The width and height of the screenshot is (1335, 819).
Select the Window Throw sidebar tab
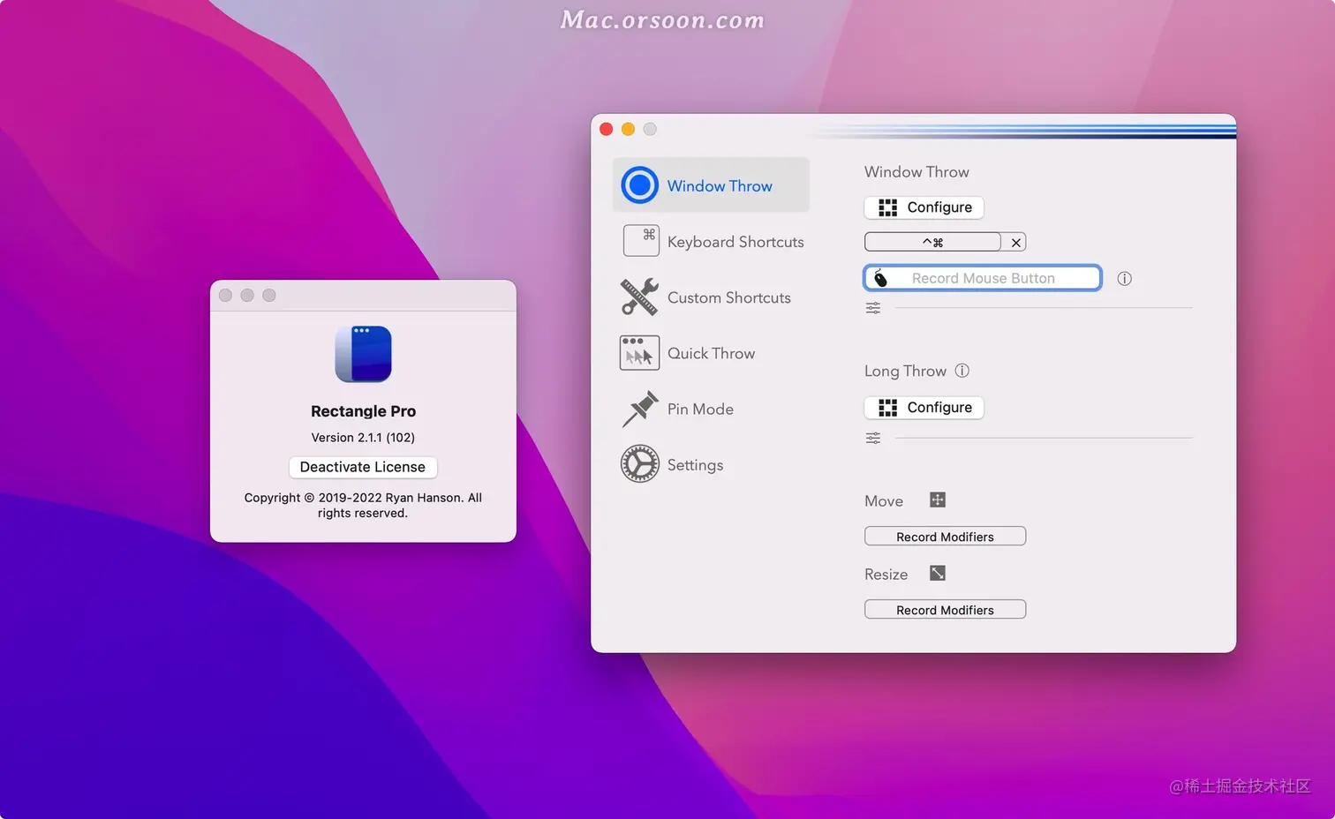click(711, 185)
